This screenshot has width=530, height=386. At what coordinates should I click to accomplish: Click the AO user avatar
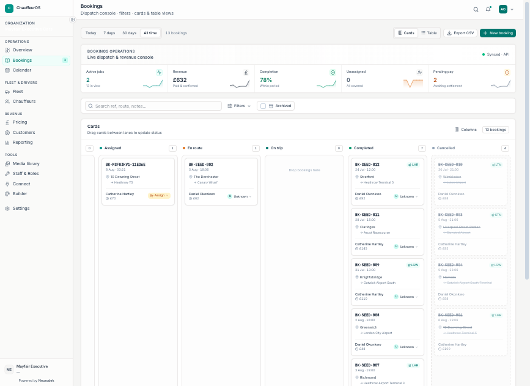[x=503, y=9]
